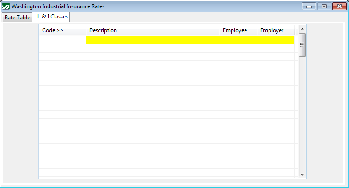Viewport: 349px width, 188px height.
Task: Click the scrollbar up arrow
Action: pos(302,29)
